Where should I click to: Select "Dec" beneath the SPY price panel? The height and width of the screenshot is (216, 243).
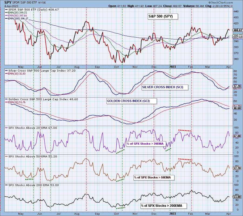[x=154, y=67]
